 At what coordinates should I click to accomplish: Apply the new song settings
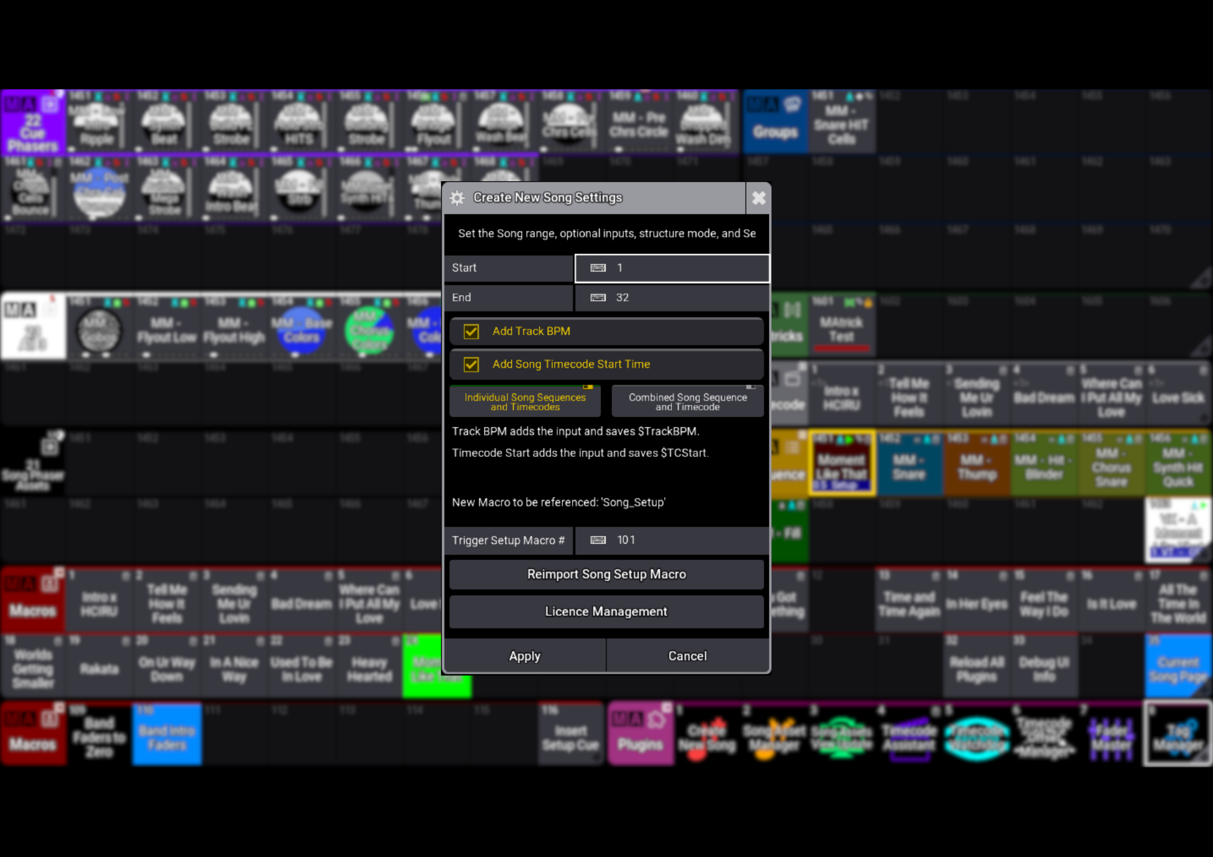(x=525, y=656)
